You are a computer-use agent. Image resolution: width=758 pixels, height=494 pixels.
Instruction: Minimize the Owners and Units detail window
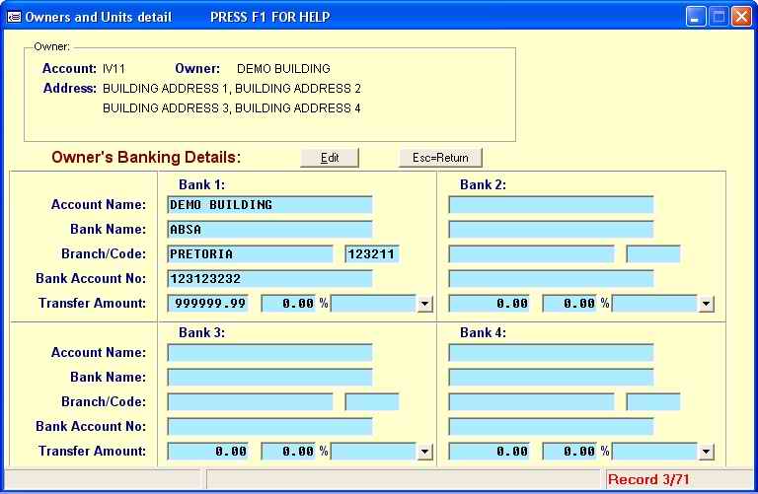pyautogui.click(x=696, y=17)
